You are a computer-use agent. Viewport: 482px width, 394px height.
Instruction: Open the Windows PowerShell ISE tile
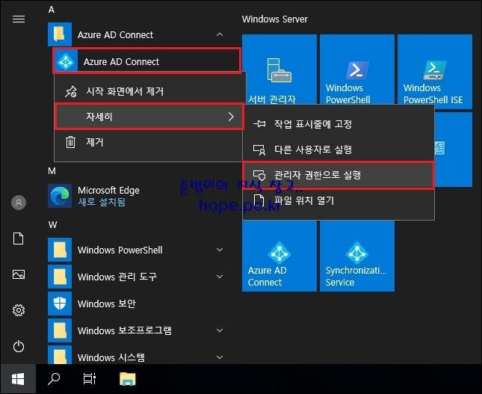(435, 70)
